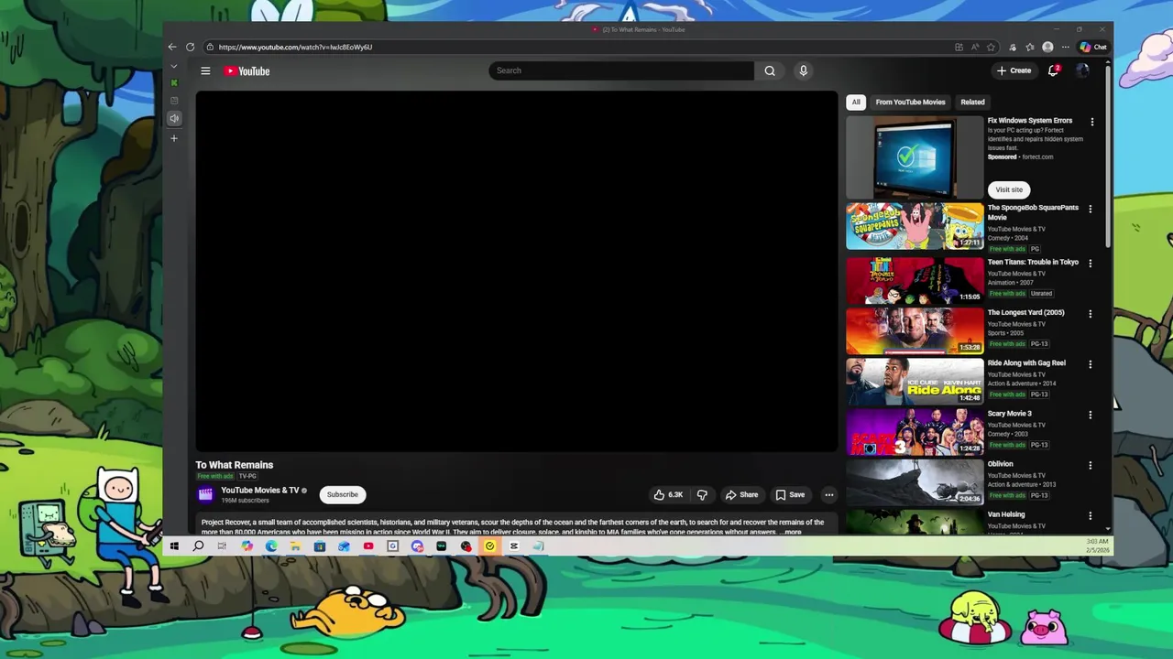Open options for Teen Titans: Trouble in Tokyo
The image size is (1173, 659).
click(x=1090, y=263)
